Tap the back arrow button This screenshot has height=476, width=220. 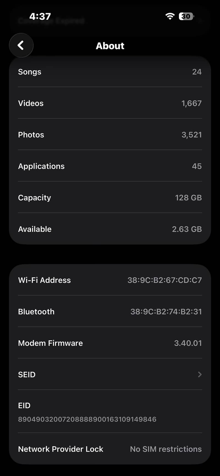pyautogui.click(x=21, y=45)
